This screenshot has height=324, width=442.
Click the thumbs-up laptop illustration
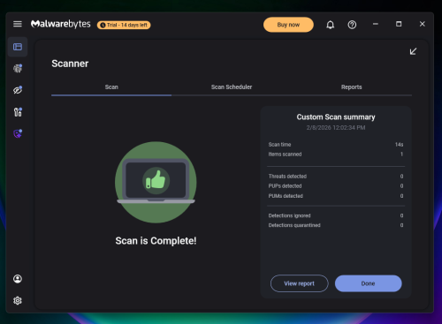pyautogui.click(x=156, y=182)
